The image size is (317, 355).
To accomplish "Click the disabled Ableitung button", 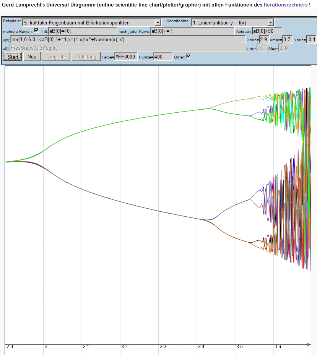I will [x=86, y=57].
